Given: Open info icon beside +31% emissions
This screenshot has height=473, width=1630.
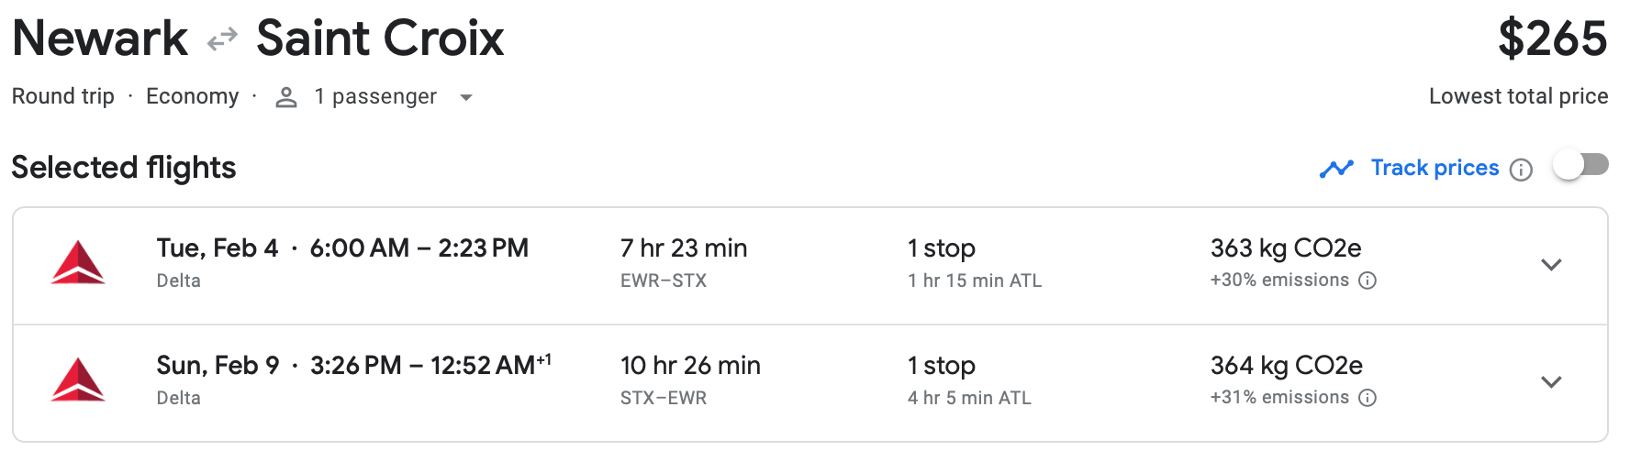Looking at the screenshot, I should coord(1368,398).
